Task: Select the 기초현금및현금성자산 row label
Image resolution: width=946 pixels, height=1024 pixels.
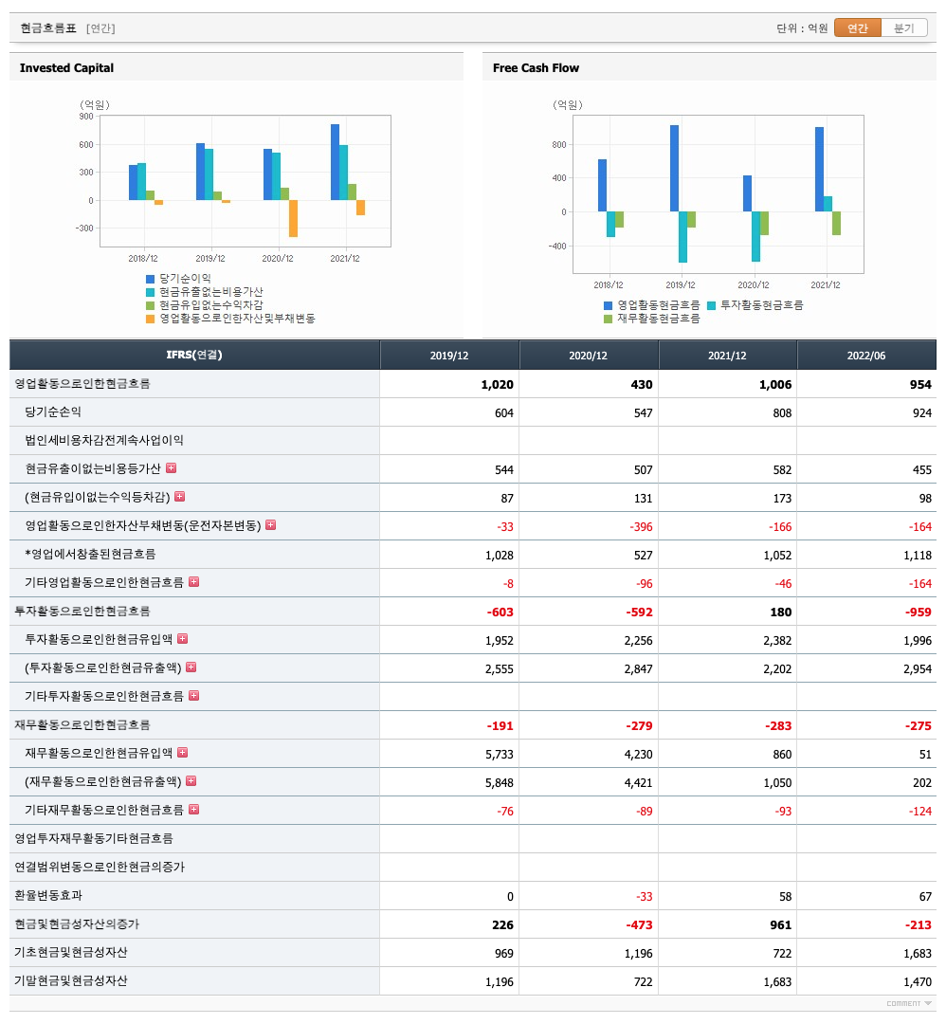Action: pos(70,952)
